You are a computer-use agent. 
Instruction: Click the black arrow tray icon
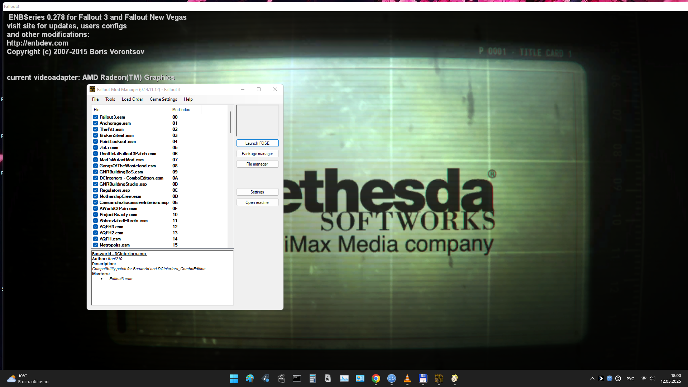[x=601, y=378]
